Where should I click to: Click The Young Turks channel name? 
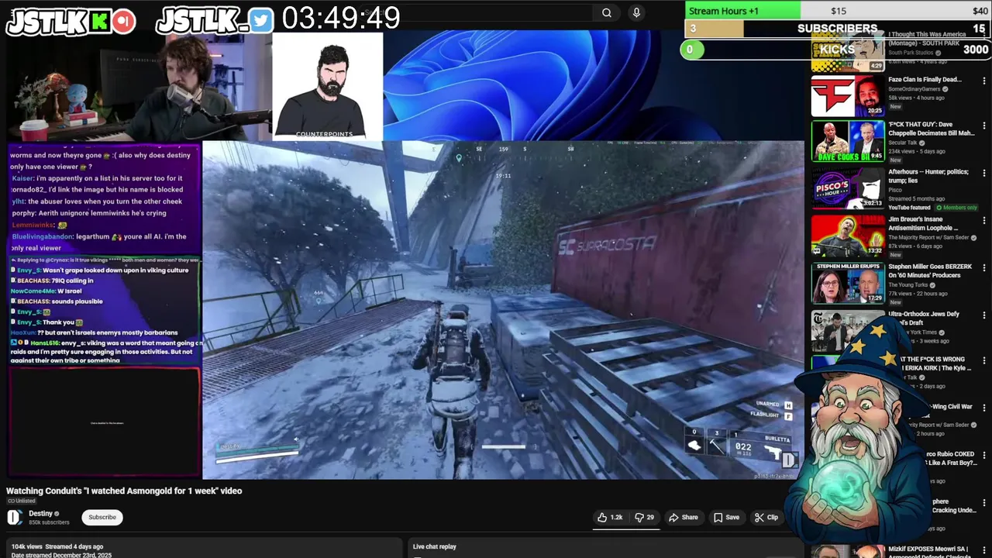click(x=908, y=284)
